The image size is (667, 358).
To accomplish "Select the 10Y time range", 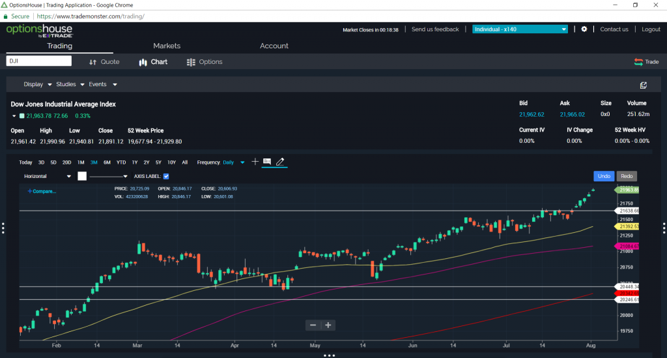I will tap(171, 162).
